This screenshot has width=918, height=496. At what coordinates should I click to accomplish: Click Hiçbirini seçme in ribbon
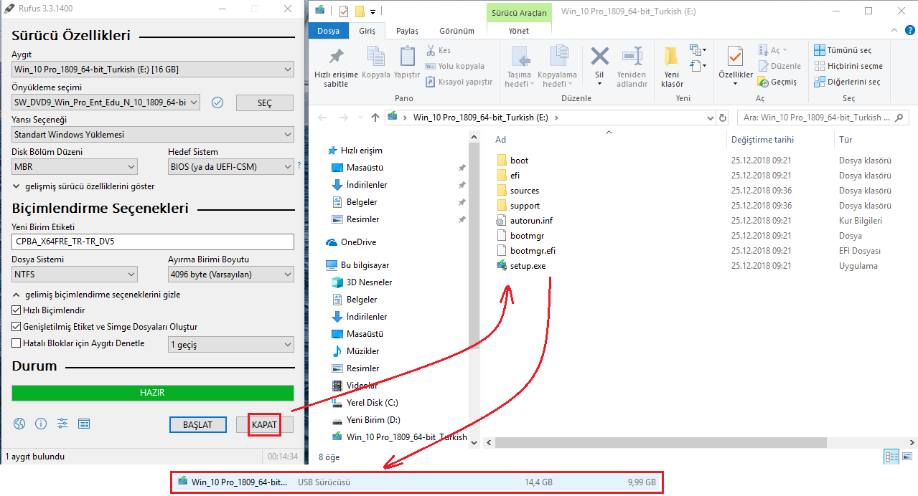(848, 66)
